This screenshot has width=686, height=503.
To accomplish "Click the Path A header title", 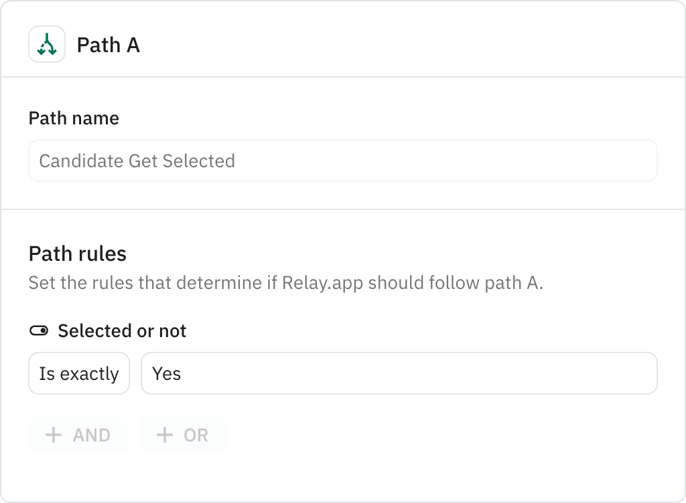I will [108, 45].
